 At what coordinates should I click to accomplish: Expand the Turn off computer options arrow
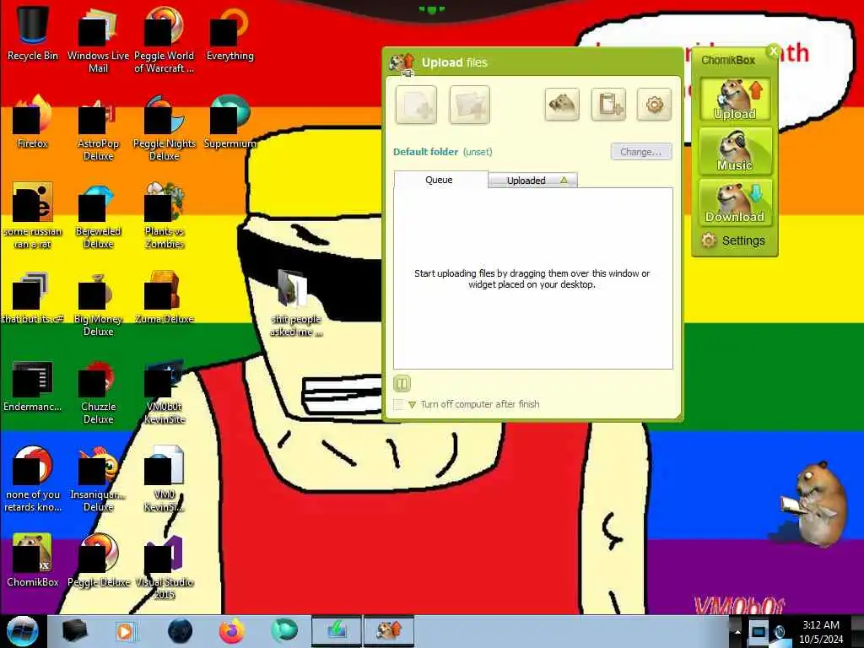(412, 405)
